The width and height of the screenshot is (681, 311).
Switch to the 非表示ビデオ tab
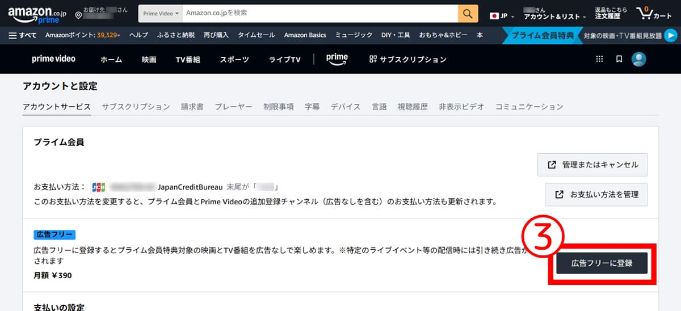click(x=461, y=107)
